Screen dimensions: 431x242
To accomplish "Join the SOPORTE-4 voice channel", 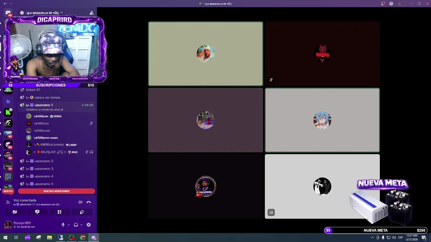I will [x=57, y=176].
